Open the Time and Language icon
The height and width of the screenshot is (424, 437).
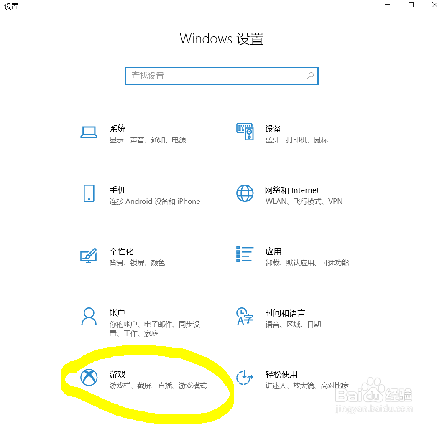coord(245,316)
